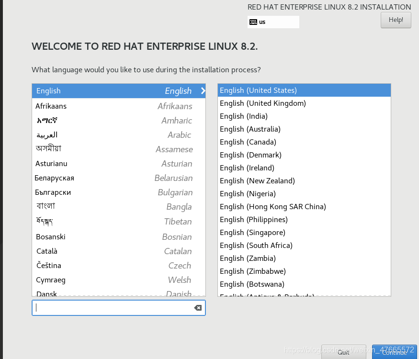Select Bosanski in the language list
The height and width of the screenshot is (359, 419).
point(119,236)
